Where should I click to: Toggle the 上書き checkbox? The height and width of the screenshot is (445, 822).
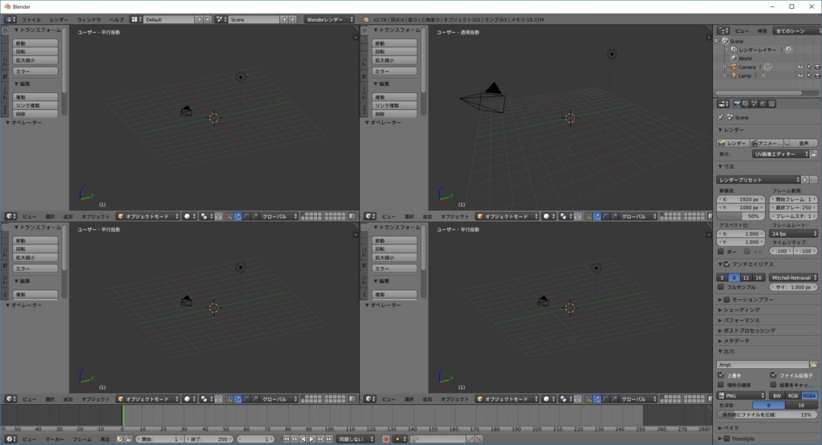[x=721, y=375]
